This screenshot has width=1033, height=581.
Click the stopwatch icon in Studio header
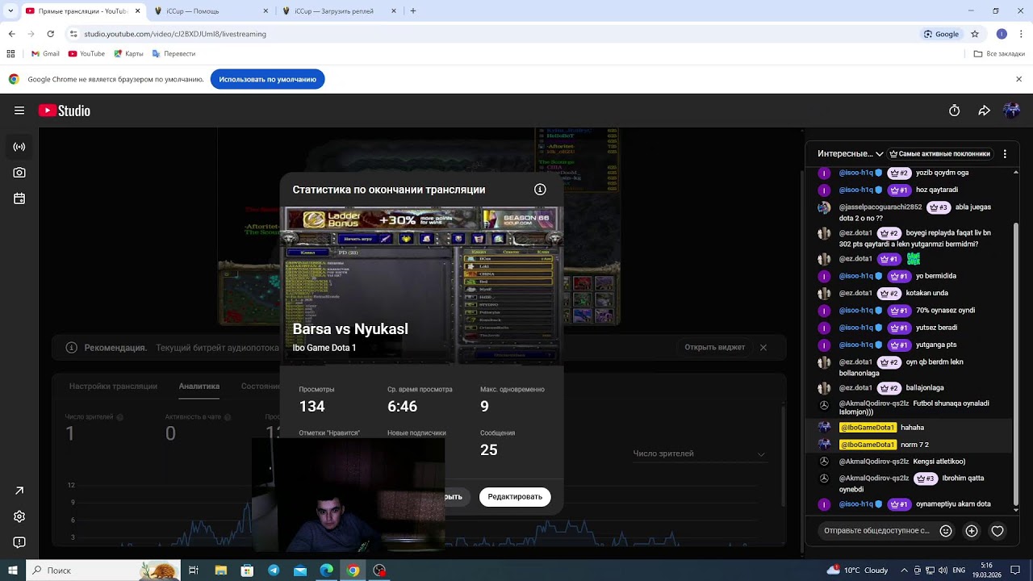click(955, 111)
